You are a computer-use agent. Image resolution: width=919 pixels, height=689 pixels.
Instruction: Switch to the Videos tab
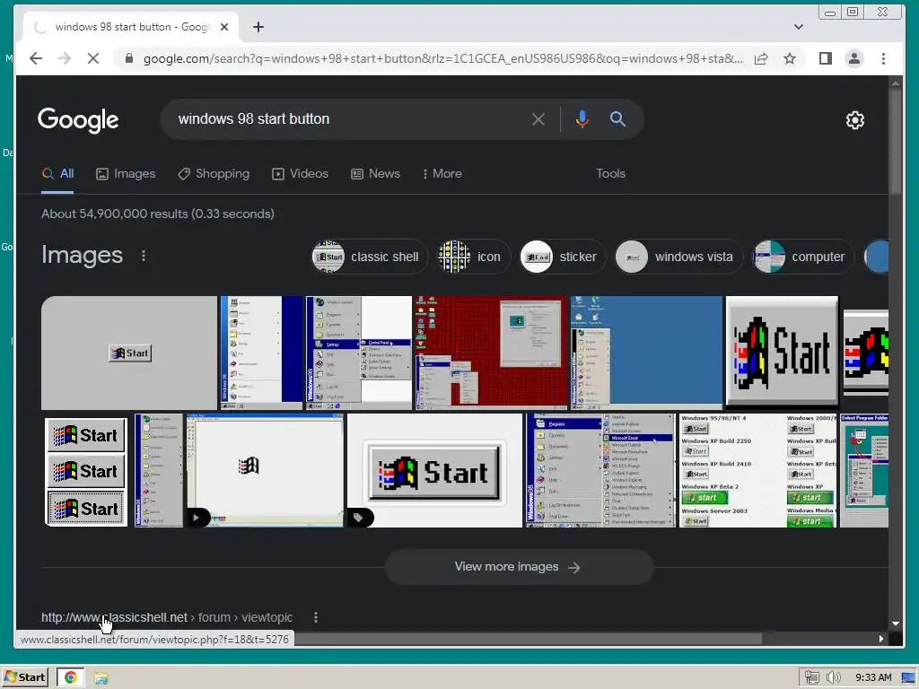pos(300,173)
